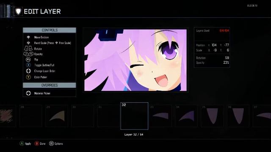Click the Controls panel header
This screenshot has height=152, width=271.
coord(50,30)
